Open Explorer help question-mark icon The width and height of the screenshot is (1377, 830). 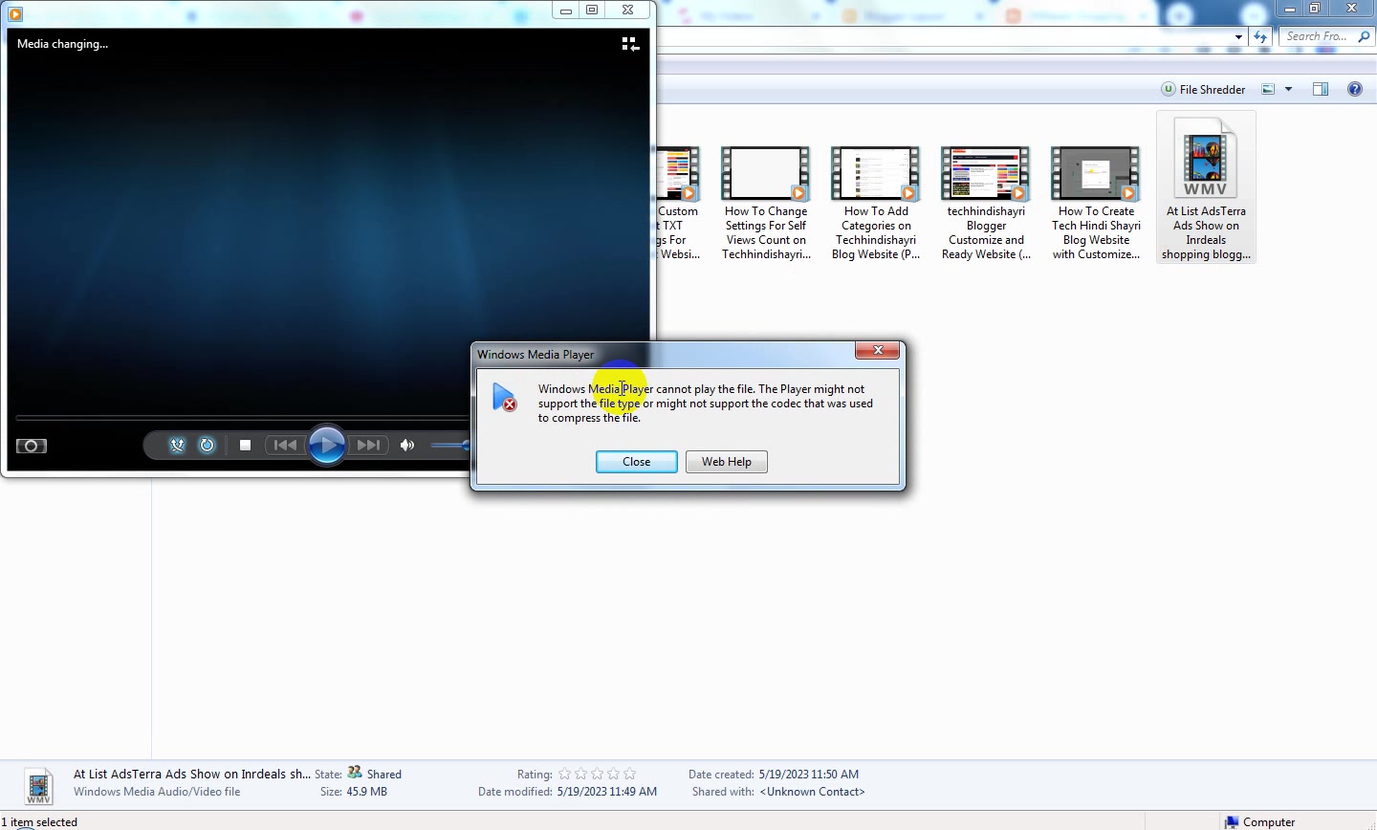[1355, 89]
